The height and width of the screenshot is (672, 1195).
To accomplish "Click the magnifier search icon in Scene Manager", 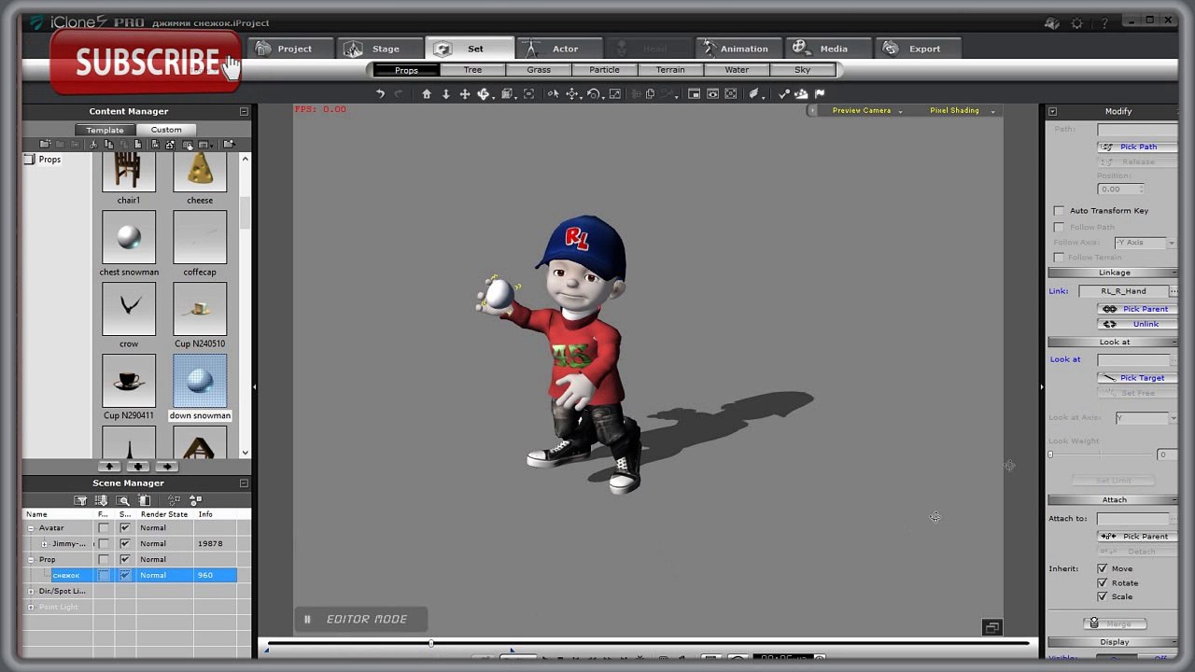I will pos(123,500).
